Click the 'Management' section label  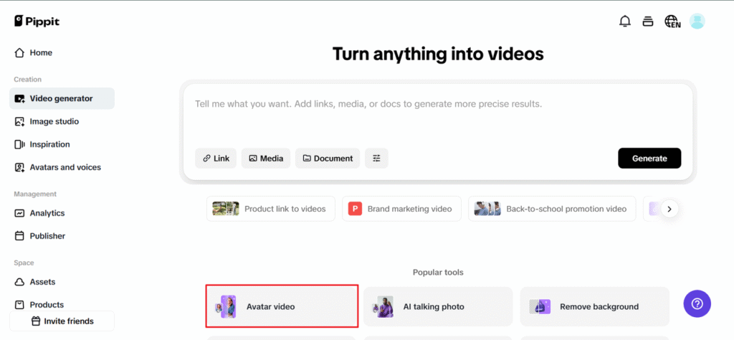coord(35,194)
